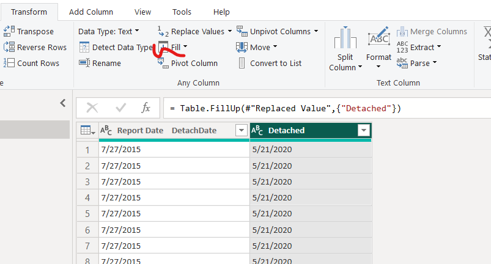The height and width of the screenshot is (264, 491).
Task: Select row number 7
Action: click(x=87, y=246)
